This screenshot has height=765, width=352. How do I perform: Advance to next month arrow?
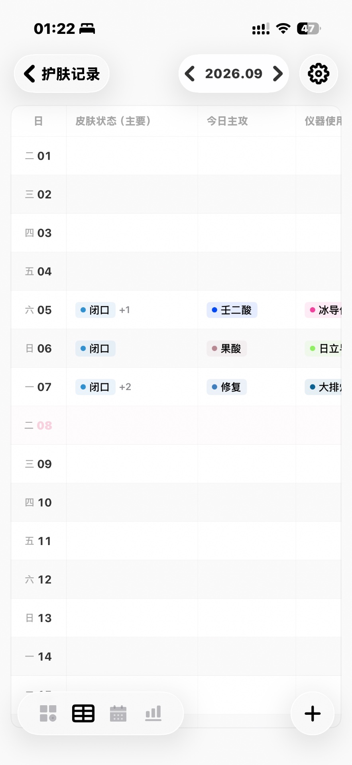pos(277,74)
